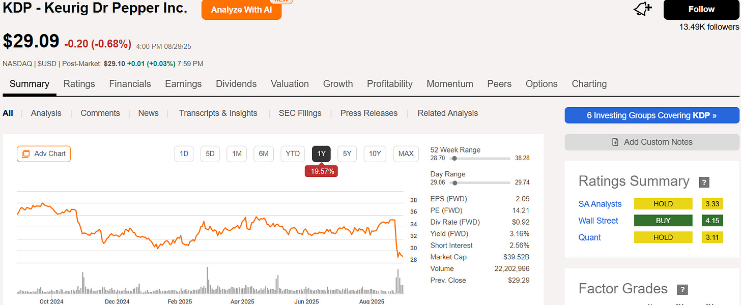Click the 13.49K followers text
741x305 pixels.
click(709, 27)
